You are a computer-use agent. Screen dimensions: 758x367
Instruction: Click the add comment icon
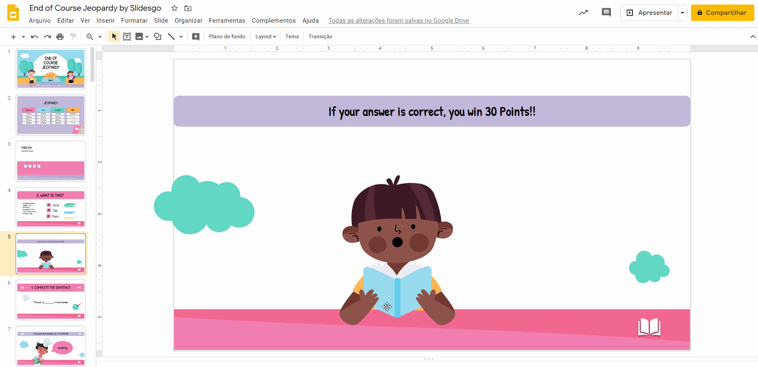pos(196,37)
